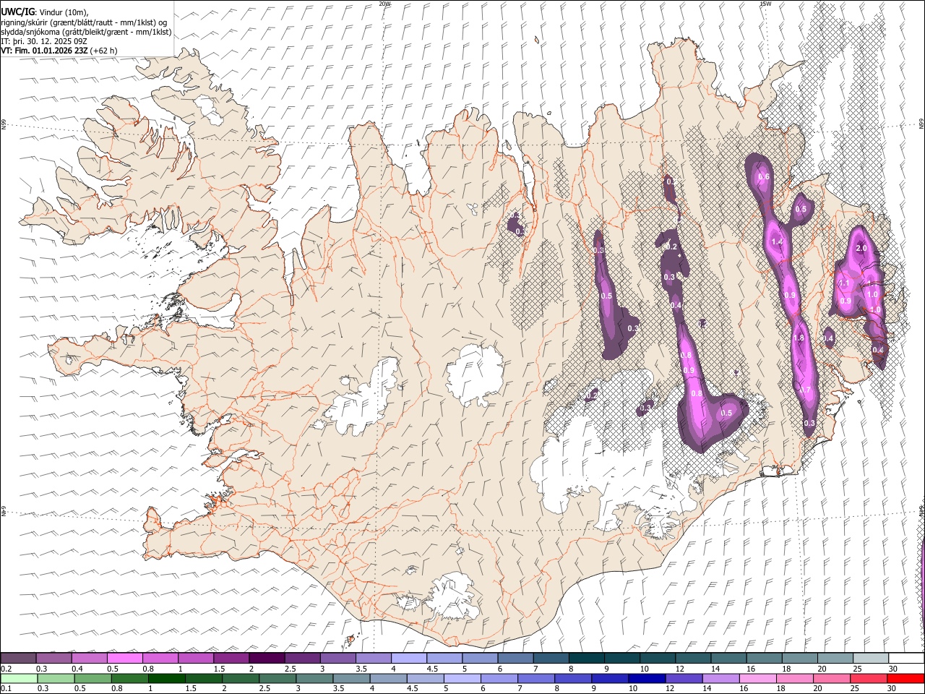Click the 1.4 snowfall value on the map
This screenshot has height=694, width=925.
(x=778, y=241)
